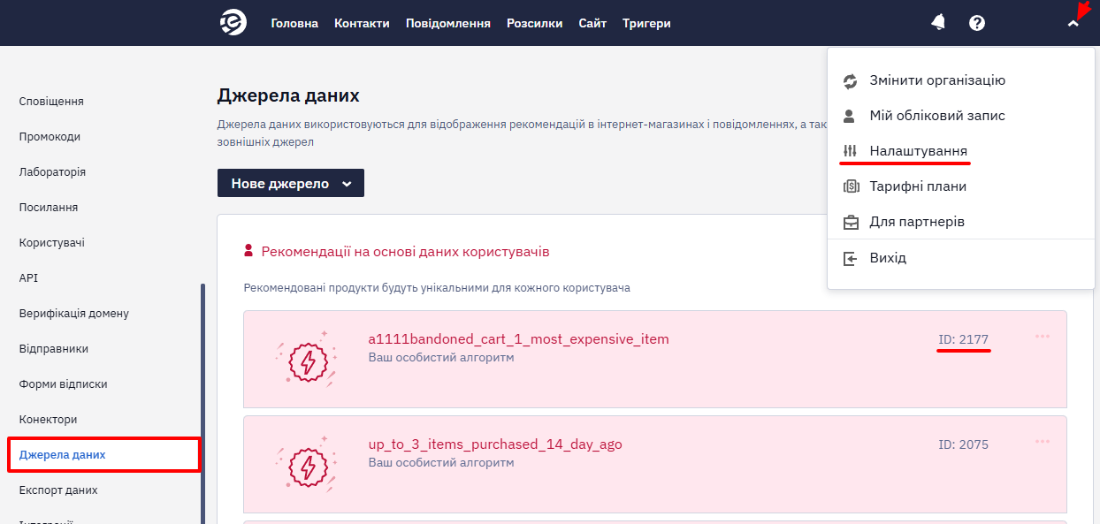Image resolution: width=1100 pixels, height=524 pixels.
Task: Click the Для партнерів briefcase icon
Action: [851, 222]
